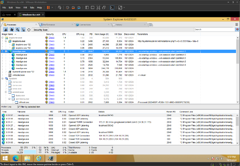This screenshot has width=240, height=166.
Task: Collapse the System tree node
Action: point(3,78)
